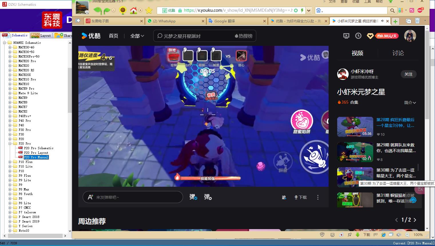Click the browser back green leaf arrow
Viewport: 435px width, 246px height.
98,11
